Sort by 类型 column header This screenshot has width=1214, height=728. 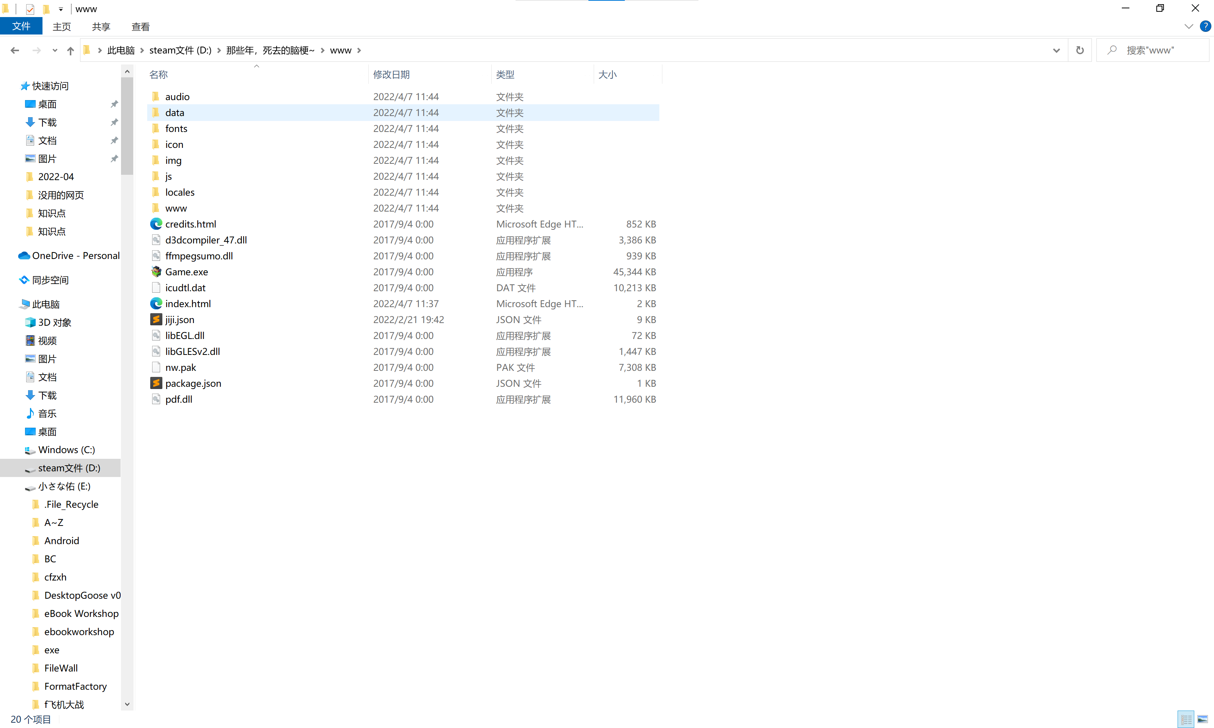point(542,75)
